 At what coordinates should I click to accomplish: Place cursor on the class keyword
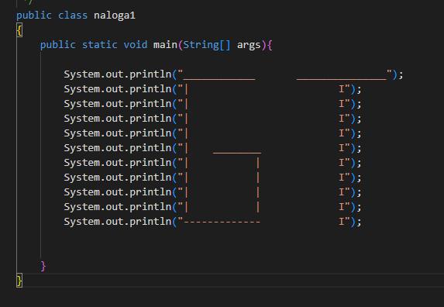click(73, 15)
